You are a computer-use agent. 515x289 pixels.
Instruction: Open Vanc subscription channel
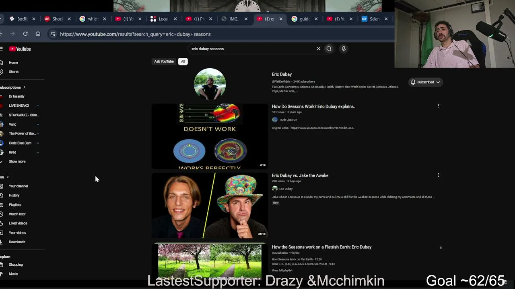point(12,124)
